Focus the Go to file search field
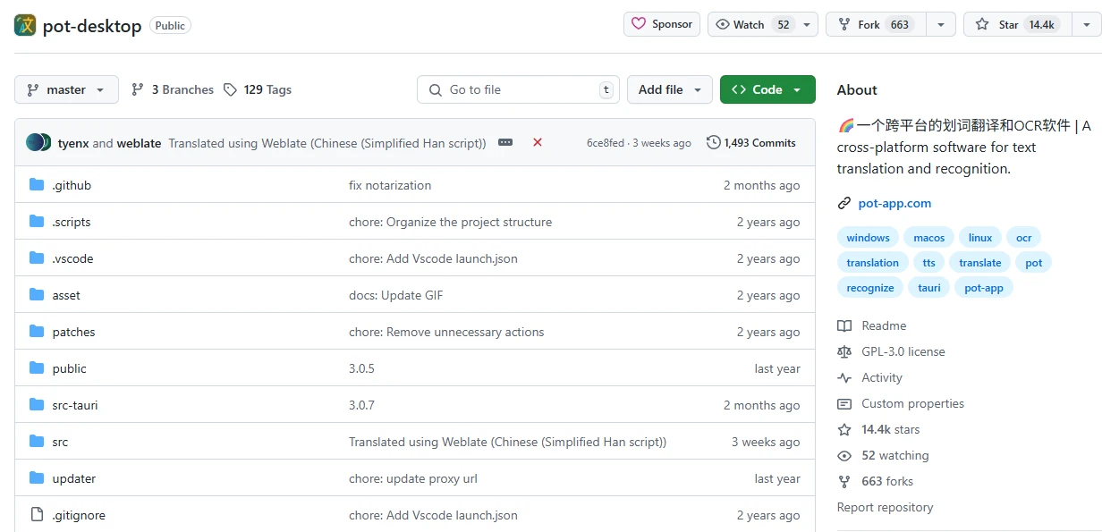 point(519,89)
